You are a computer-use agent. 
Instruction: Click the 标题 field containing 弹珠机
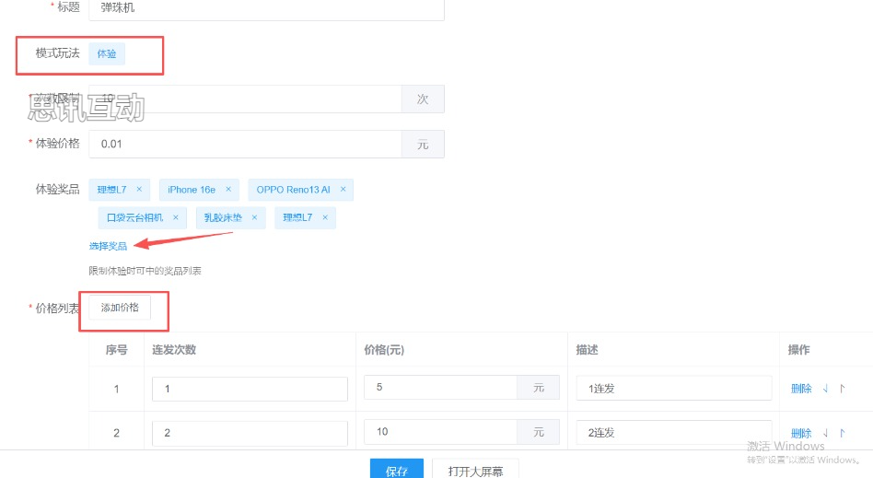coord(266,7)
